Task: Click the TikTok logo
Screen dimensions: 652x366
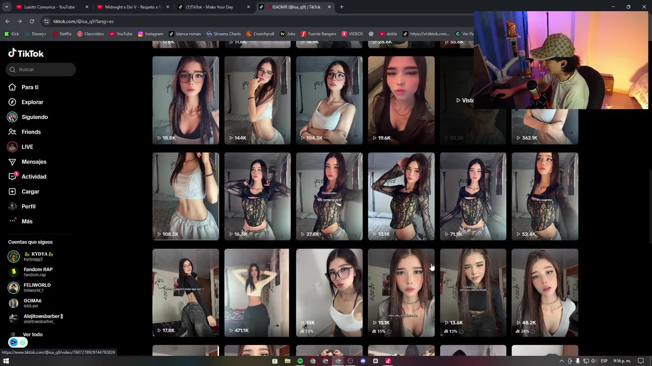Action: pos(26,53)
